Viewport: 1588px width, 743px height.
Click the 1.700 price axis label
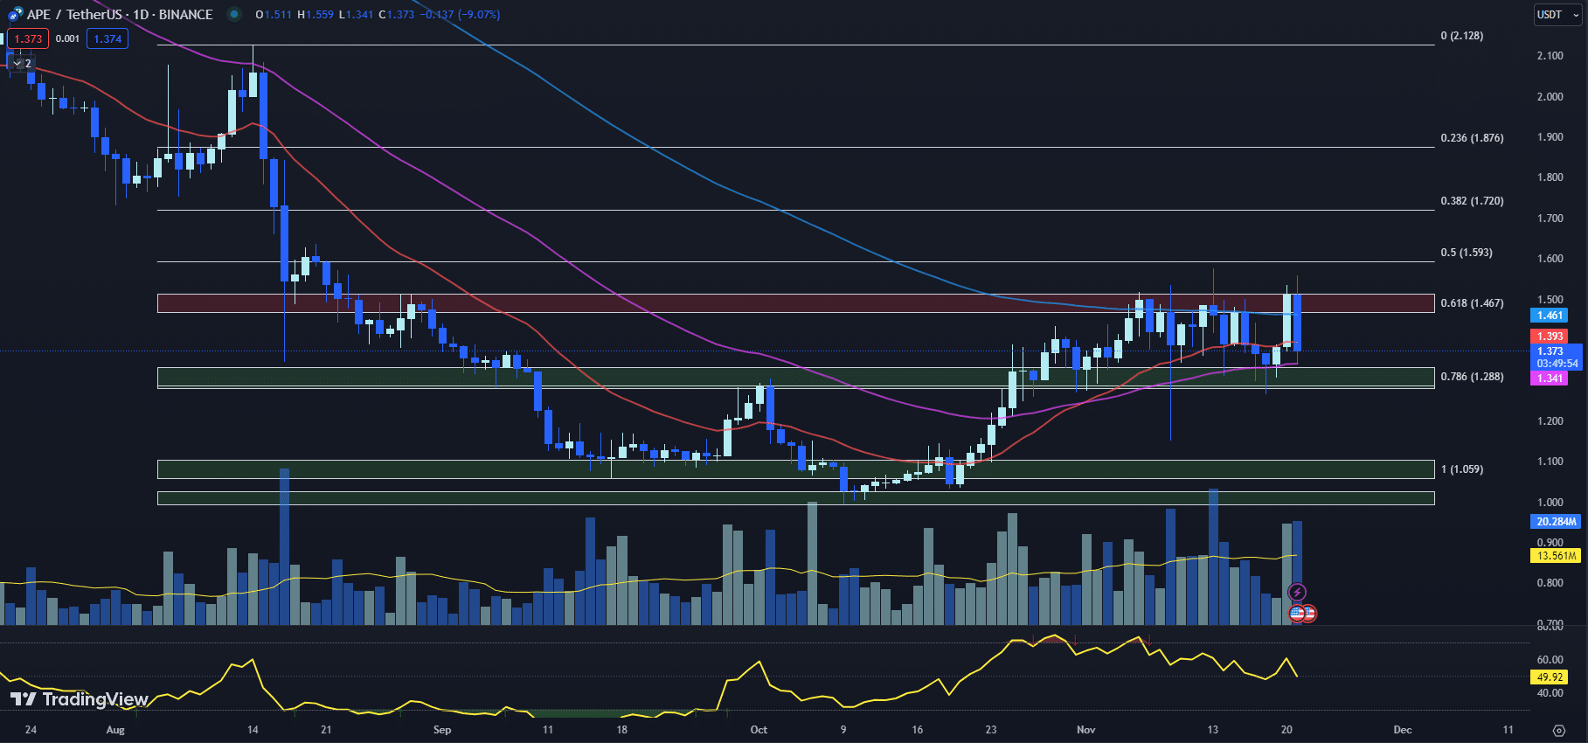1550,219
